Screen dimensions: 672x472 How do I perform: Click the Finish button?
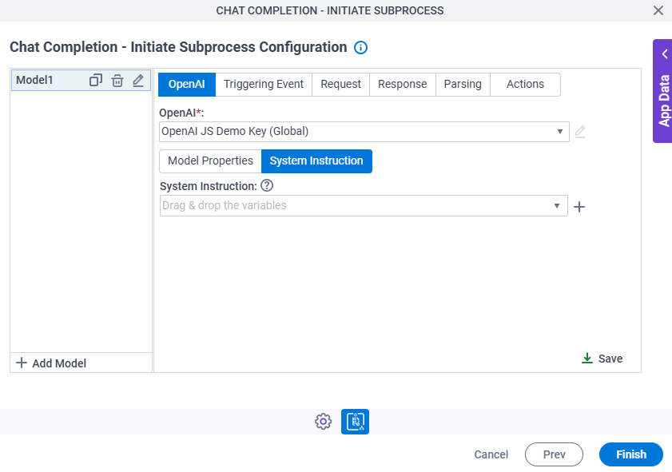point(631,454)
